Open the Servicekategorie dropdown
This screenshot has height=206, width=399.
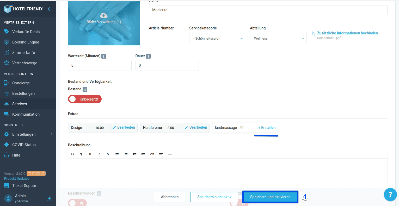(218, 38)
